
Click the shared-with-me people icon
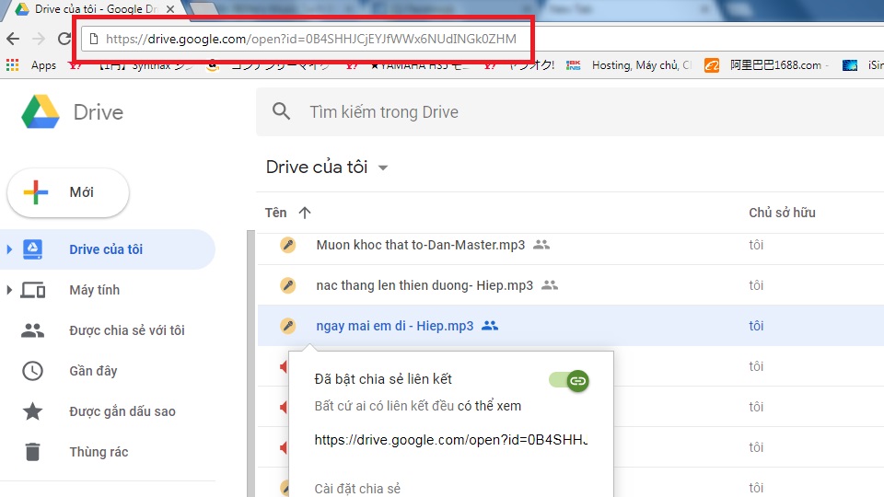(33, 330)
